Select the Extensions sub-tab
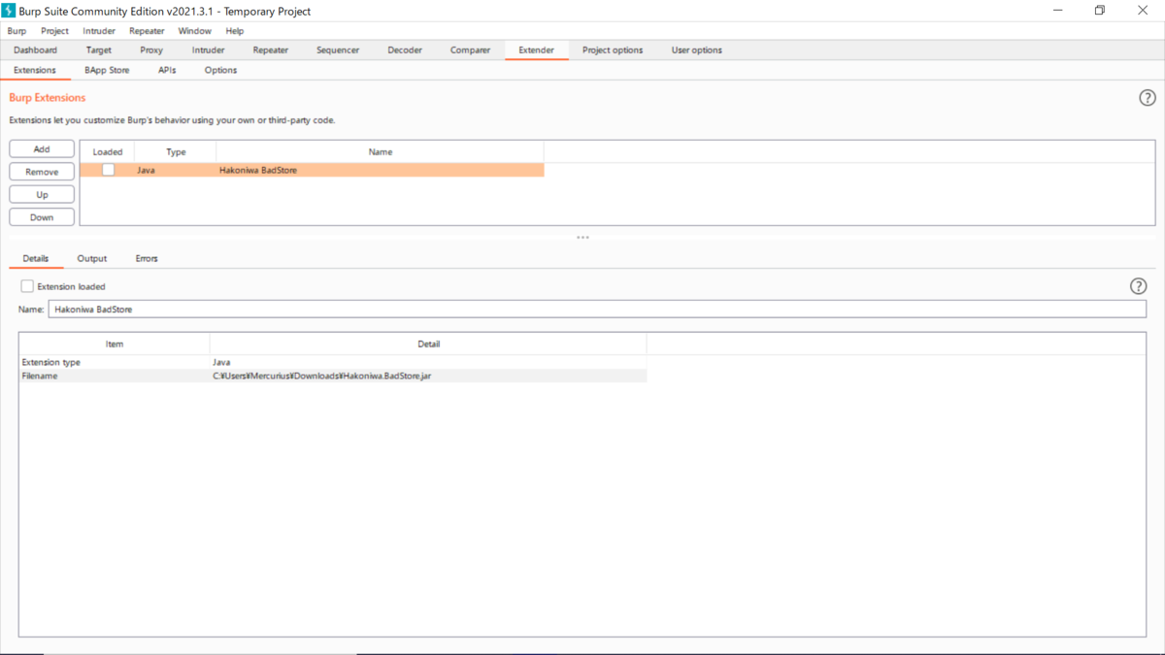 pyautogui.click(x=35, y=70)
